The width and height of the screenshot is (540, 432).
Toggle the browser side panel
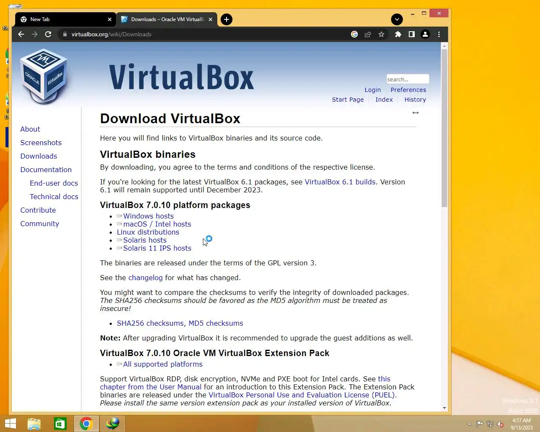(411, 34)
